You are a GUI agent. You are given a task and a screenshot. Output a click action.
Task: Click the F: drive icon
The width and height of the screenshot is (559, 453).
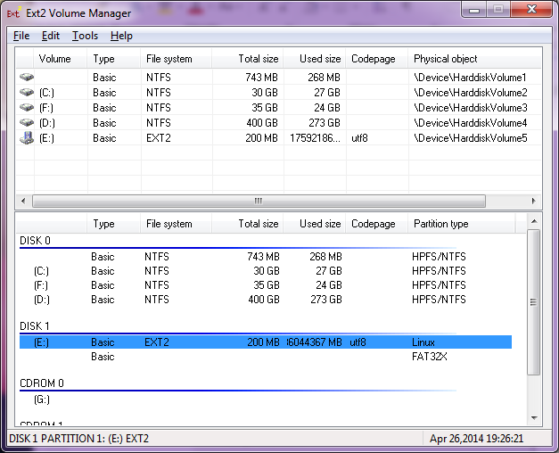tap(26, 108)
